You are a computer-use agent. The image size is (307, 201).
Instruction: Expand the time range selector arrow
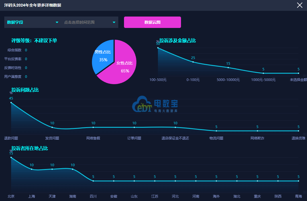coord(114,22)
